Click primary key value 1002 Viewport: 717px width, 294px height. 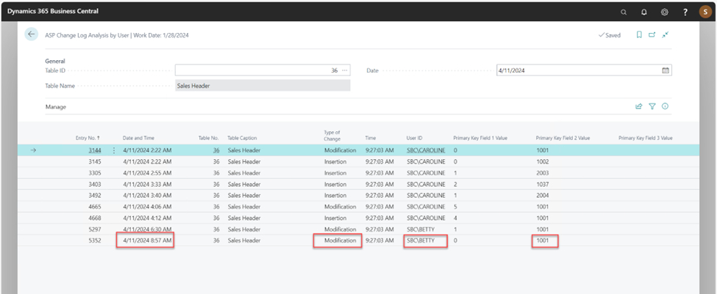coord(542,162)
